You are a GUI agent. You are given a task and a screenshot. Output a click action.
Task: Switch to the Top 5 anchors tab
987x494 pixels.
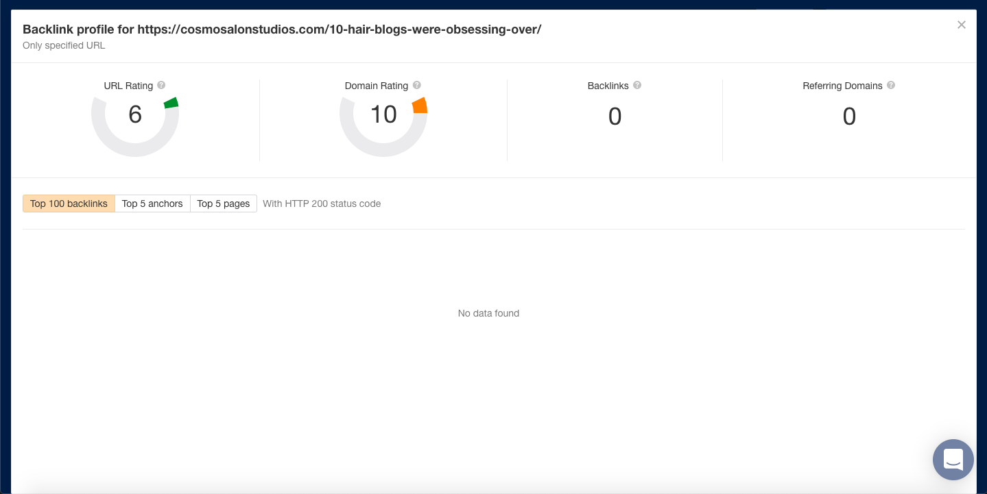152,203
